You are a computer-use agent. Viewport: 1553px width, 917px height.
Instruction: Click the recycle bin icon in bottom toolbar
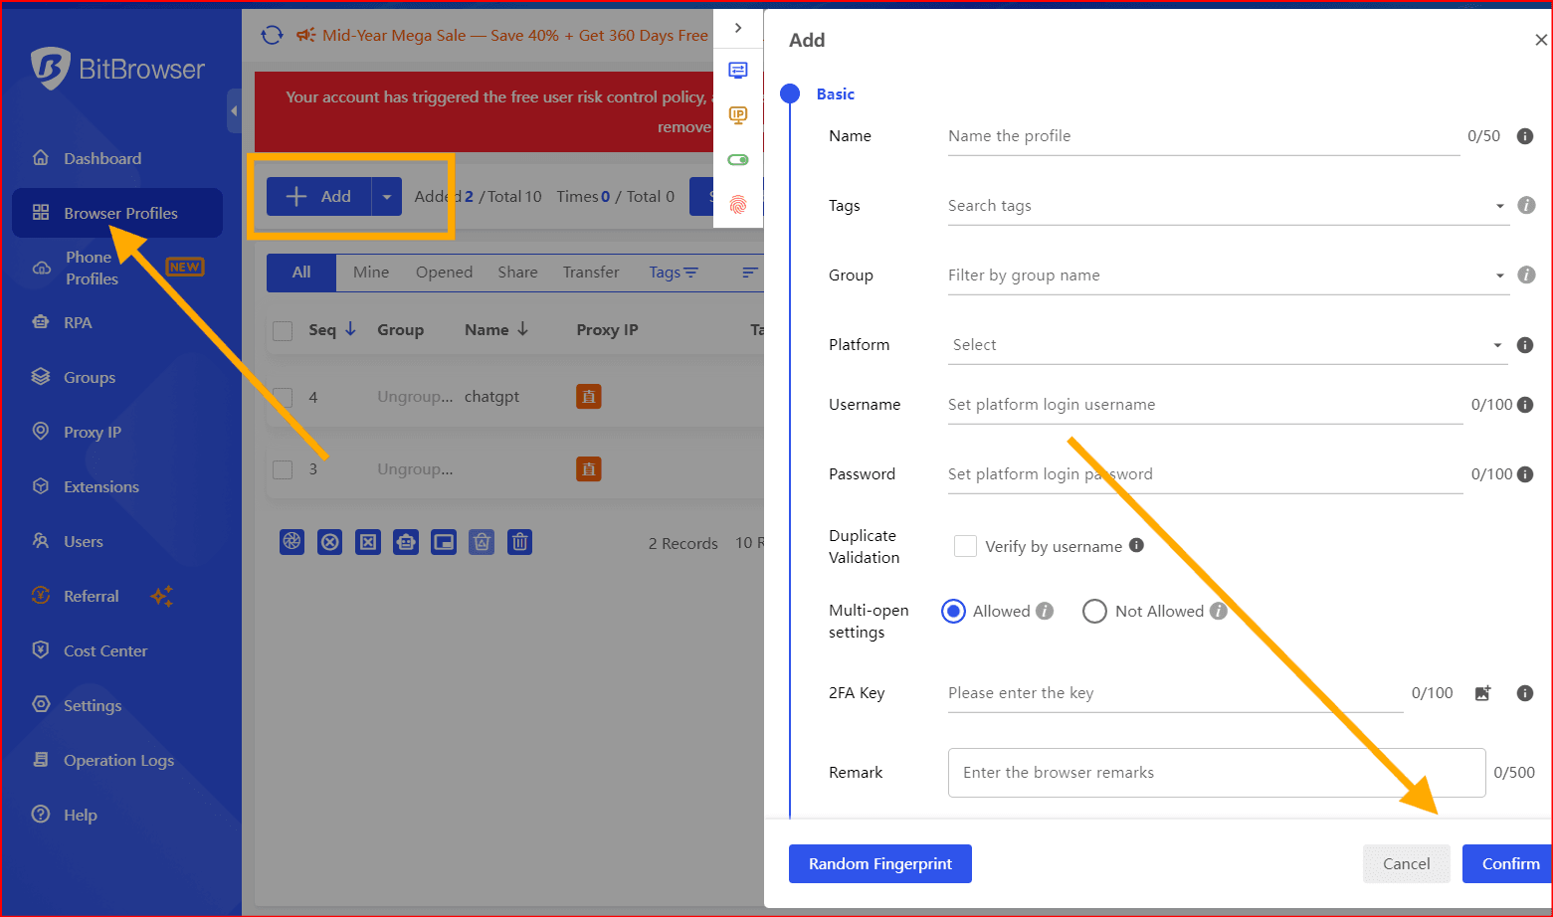point(482,542)
